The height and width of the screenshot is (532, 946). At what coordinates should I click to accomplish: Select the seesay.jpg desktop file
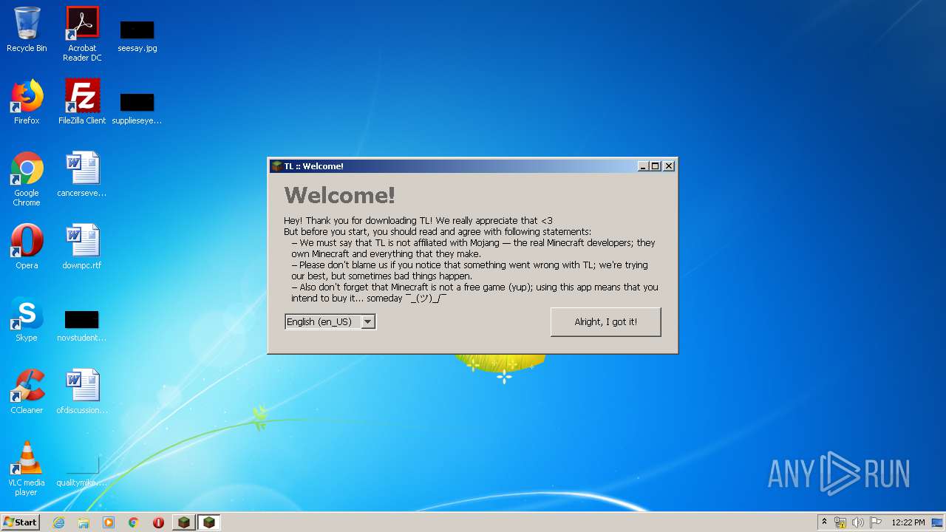click(137, 35)
